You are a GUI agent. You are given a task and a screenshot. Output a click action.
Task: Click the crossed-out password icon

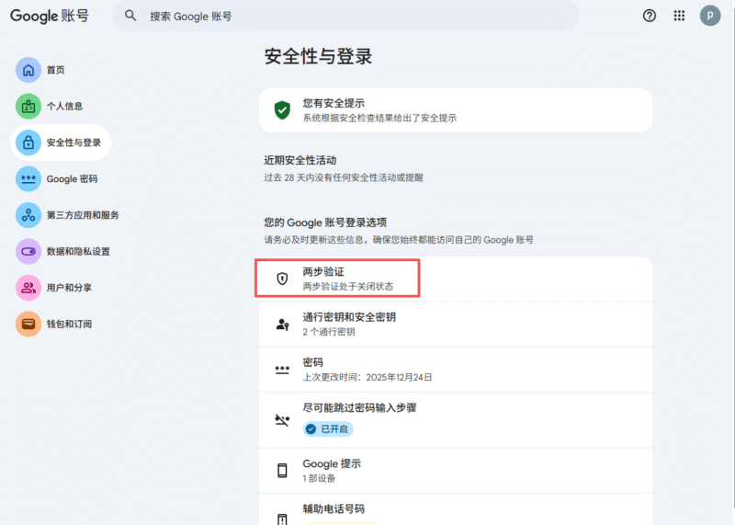(x=282, y=420)
